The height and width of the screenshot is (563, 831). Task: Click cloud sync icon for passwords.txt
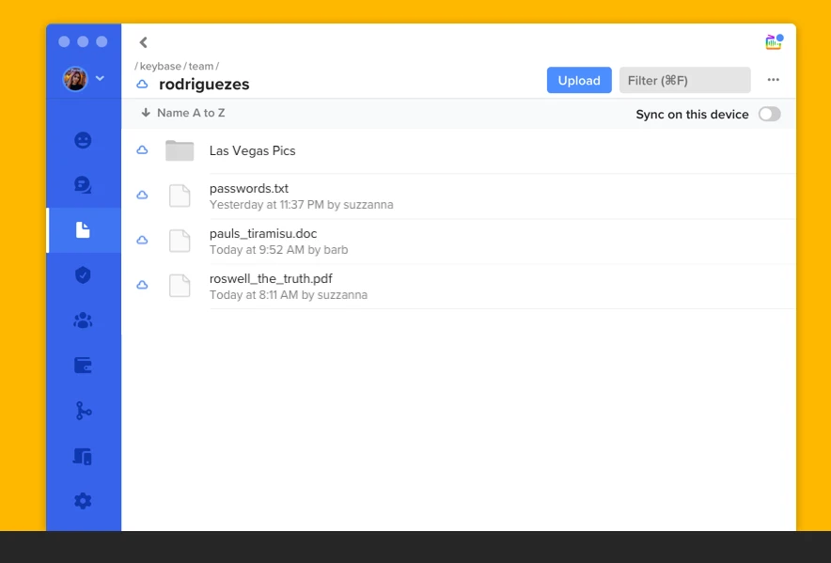click(142, 195)
